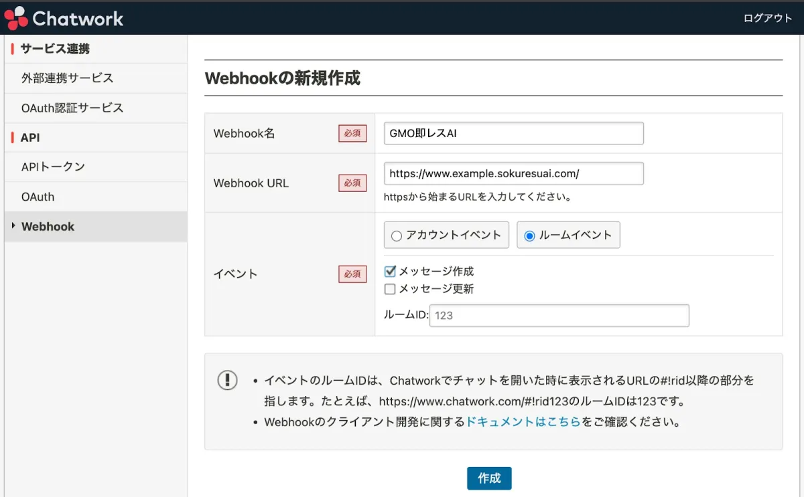Open 外部連携サービス in the sidebar
This screenshot has width=804, height=497.
click(67, 78)
